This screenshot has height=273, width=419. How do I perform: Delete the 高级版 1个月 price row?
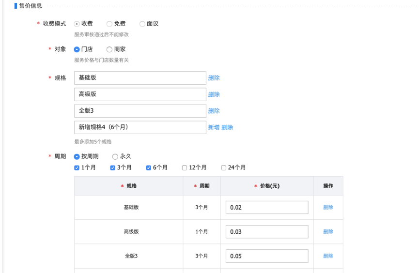(x=328, y=231)
